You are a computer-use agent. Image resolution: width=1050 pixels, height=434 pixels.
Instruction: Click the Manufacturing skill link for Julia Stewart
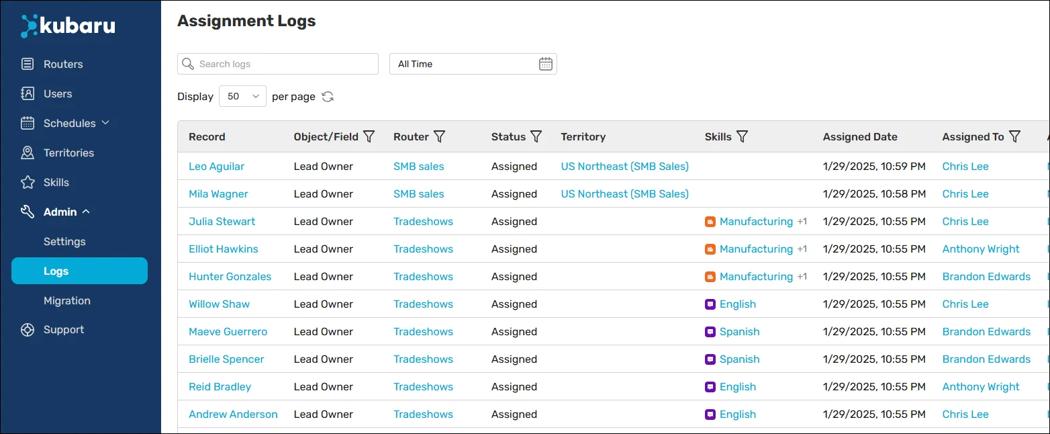pyautogui.click(x=756, y=222)
